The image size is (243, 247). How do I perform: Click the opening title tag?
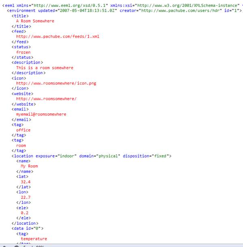(21, 16)
